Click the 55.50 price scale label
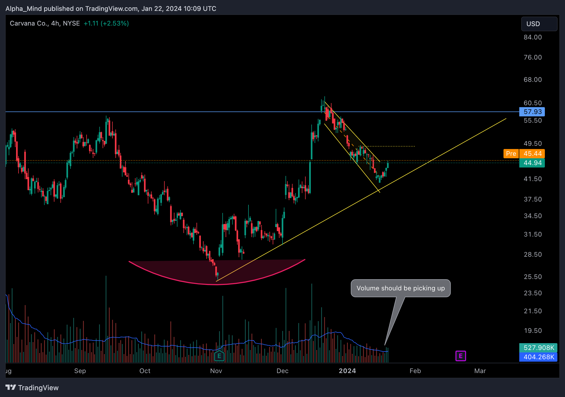 pyautogui.click(x=533, y=120)
